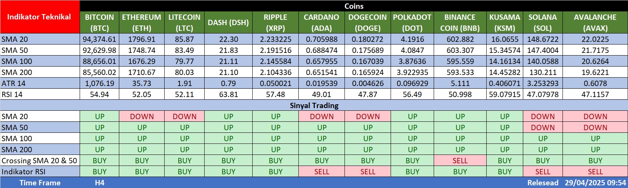Click the ATR 14 row label
Image resolution: width=628 pixels, height=188 pixels.
tap(14, 83)
